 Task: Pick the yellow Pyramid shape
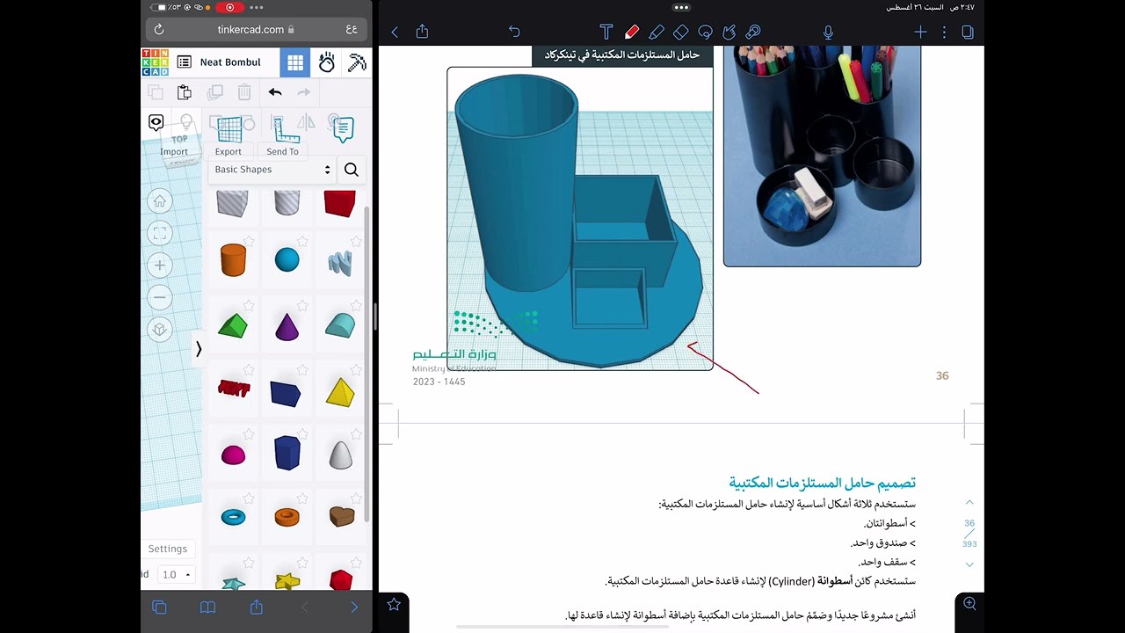click(340, 391)
